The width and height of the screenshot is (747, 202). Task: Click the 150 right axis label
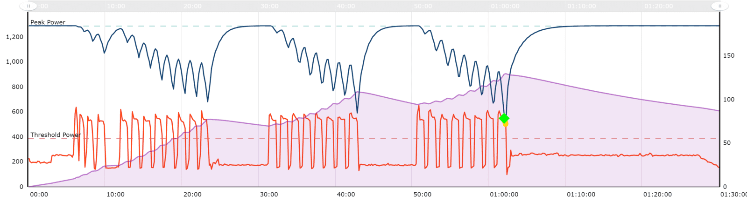(x=728, y=55)
